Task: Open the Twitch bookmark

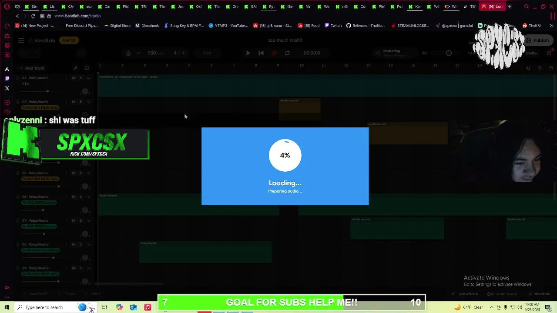Action: pos(333,26)
